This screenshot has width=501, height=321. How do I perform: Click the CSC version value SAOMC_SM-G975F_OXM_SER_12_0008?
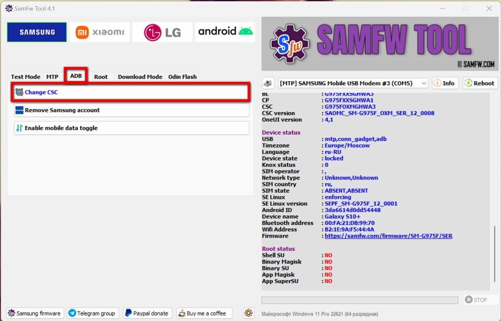tap(380, 113)
